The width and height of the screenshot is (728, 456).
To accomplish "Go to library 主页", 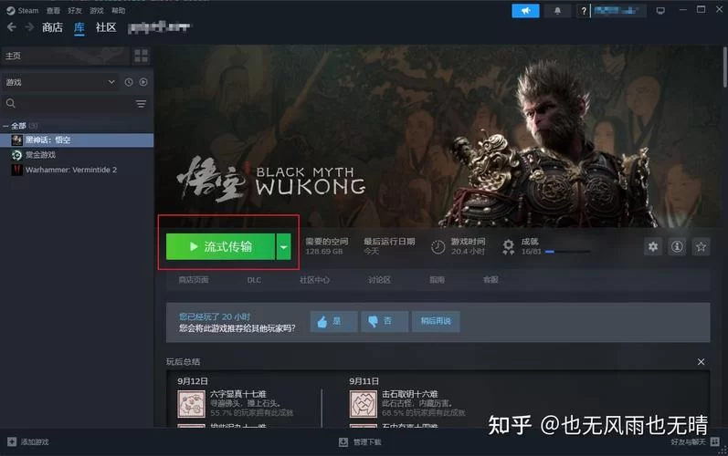I will pos(65,56).
